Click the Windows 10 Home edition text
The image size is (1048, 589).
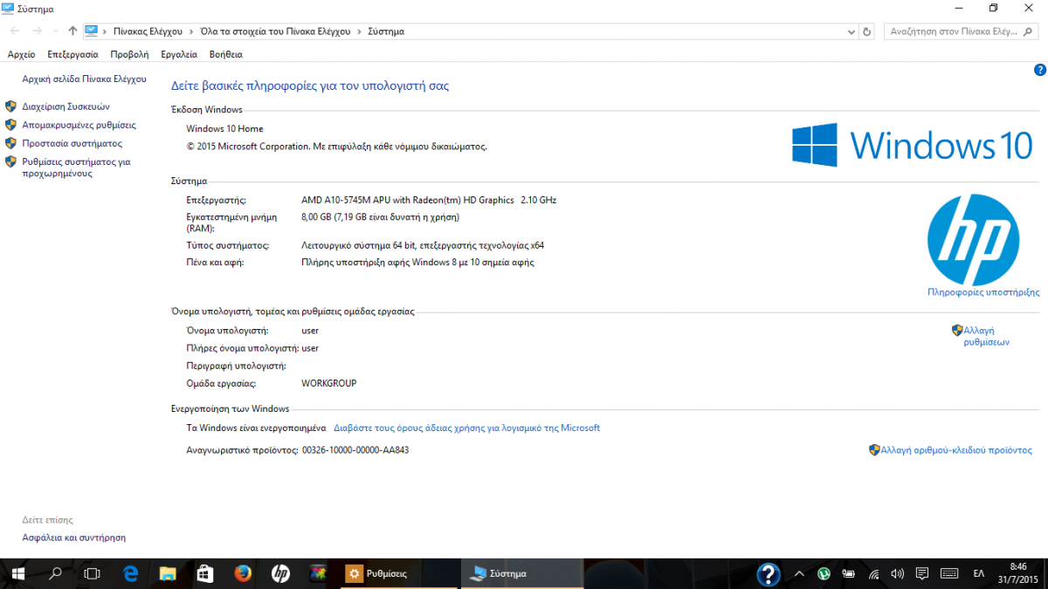(x=225, y=128)
